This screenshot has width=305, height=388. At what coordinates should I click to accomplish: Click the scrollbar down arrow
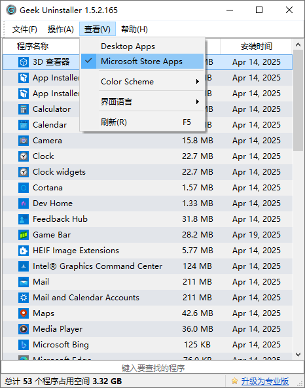tap(298, 355)
